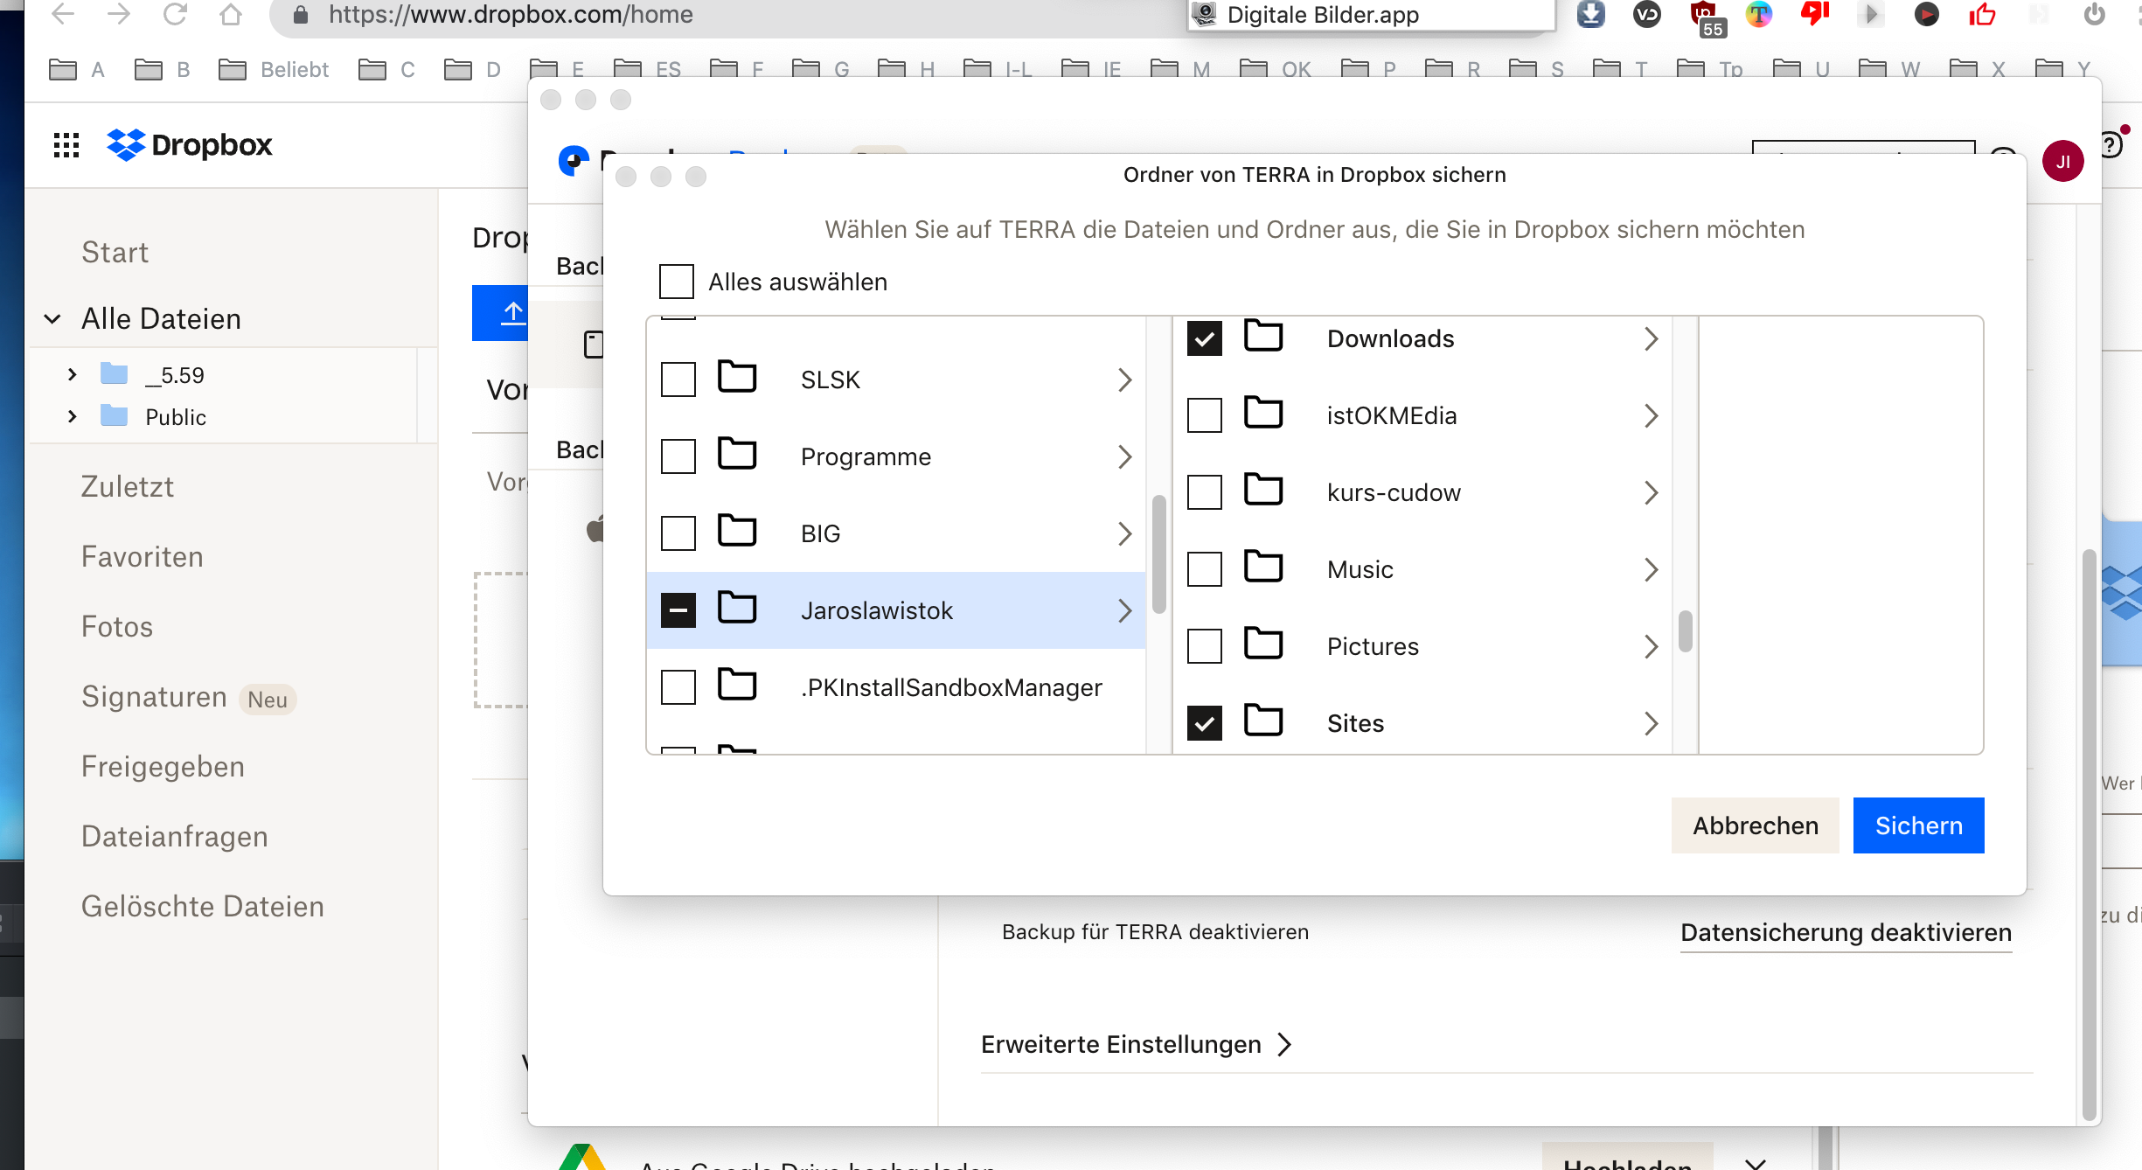Screen dimensions: 2142x1170
Task: Reload the page with the refresh icon
Action: click(175, 14)
